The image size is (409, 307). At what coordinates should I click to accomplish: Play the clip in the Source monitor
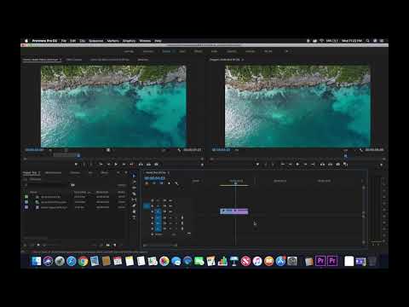116,165
